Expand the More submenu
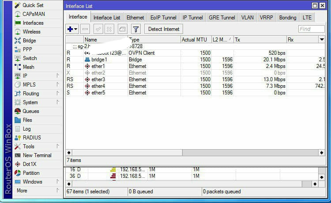Viewport: 331px width, 203px height. point(58,190)
